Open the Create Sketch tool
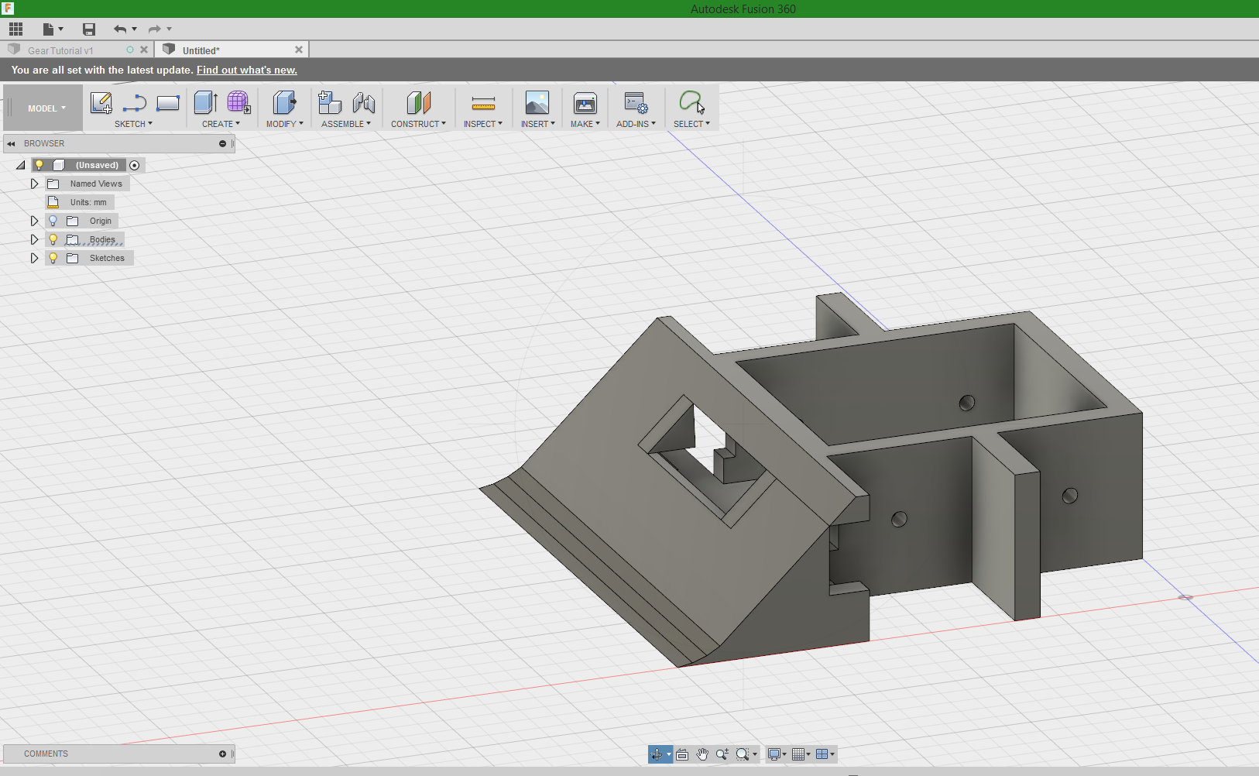This screenshot has height=776, width=1259. coord(101,102)
